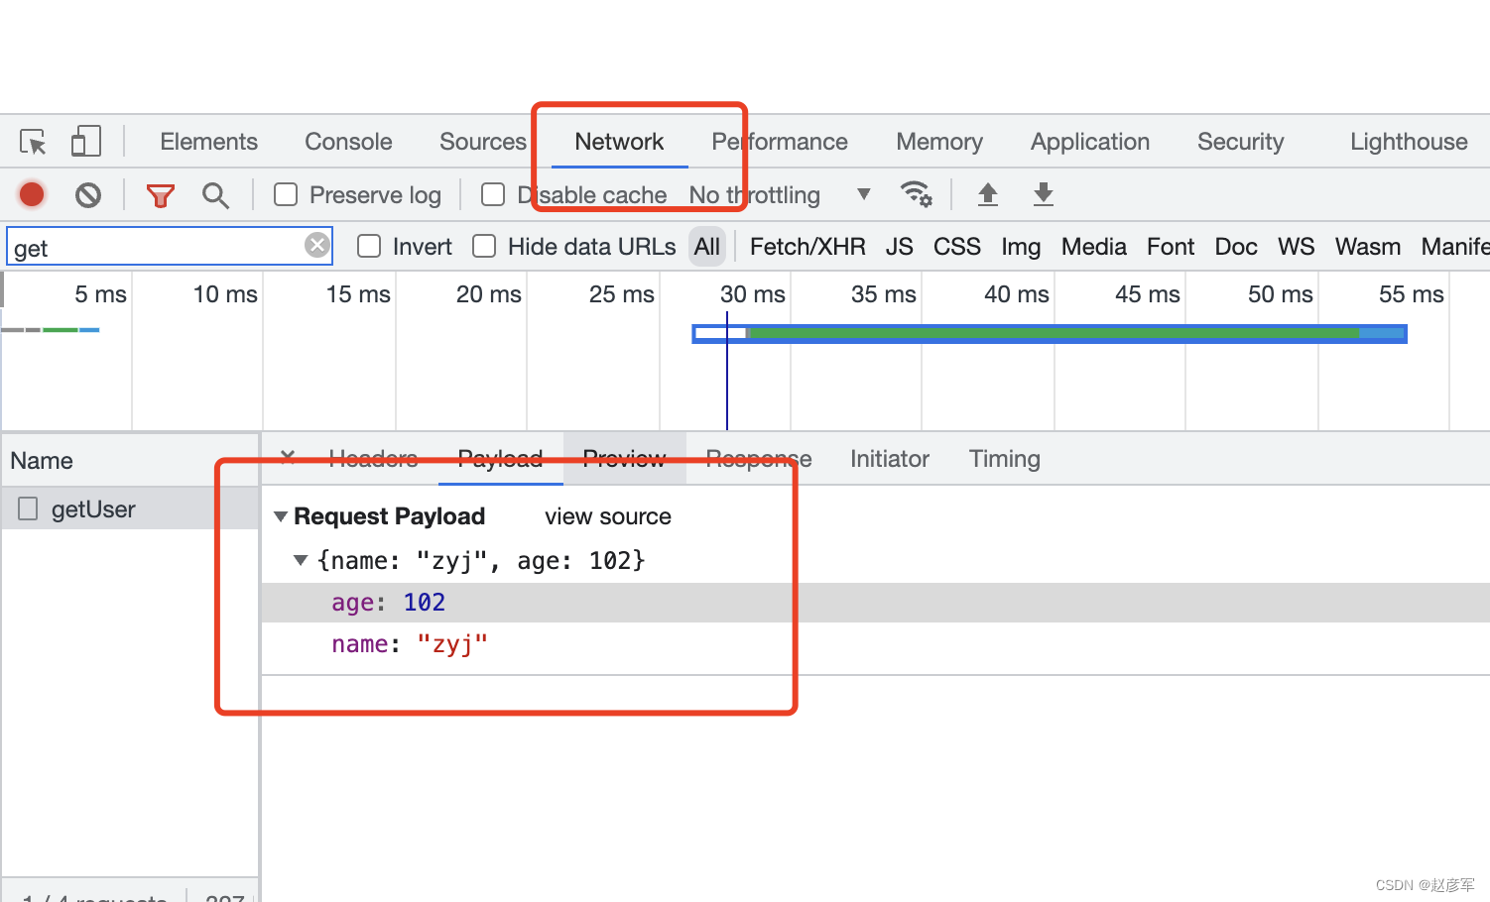
Task: Clear the network log icon
Action: 88,195
